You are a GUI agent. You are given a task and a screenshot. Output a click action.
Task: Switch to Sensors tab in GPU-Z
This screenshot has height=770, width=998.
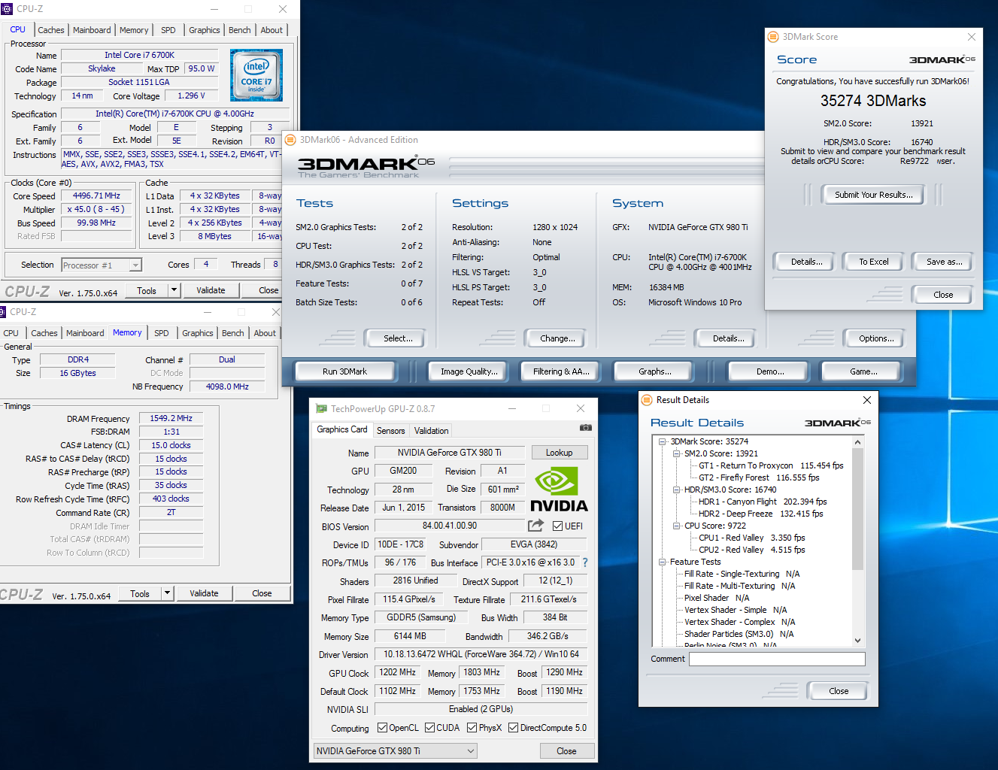pyautogui.click(x=391, y=431)
